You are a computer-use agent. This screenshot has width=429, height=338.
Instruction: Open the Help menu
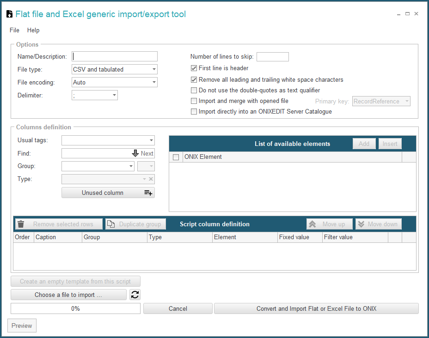[x=33, y=30]
